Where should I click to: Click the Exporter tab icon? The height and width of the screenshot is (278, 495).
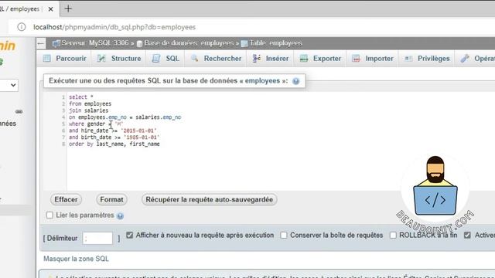[304, 59]
